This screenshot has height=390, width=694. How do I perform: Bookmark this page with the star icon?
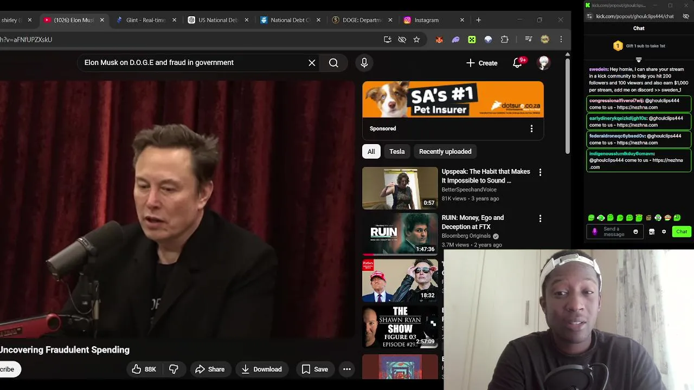(x=416, y=40)
